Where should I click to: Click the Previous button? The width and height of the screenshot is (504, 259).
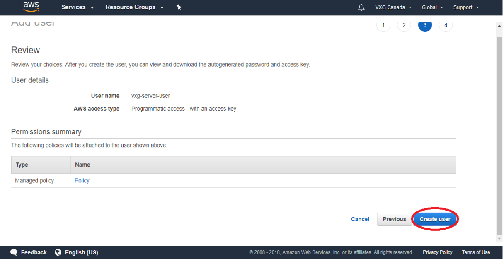(394, 219)
